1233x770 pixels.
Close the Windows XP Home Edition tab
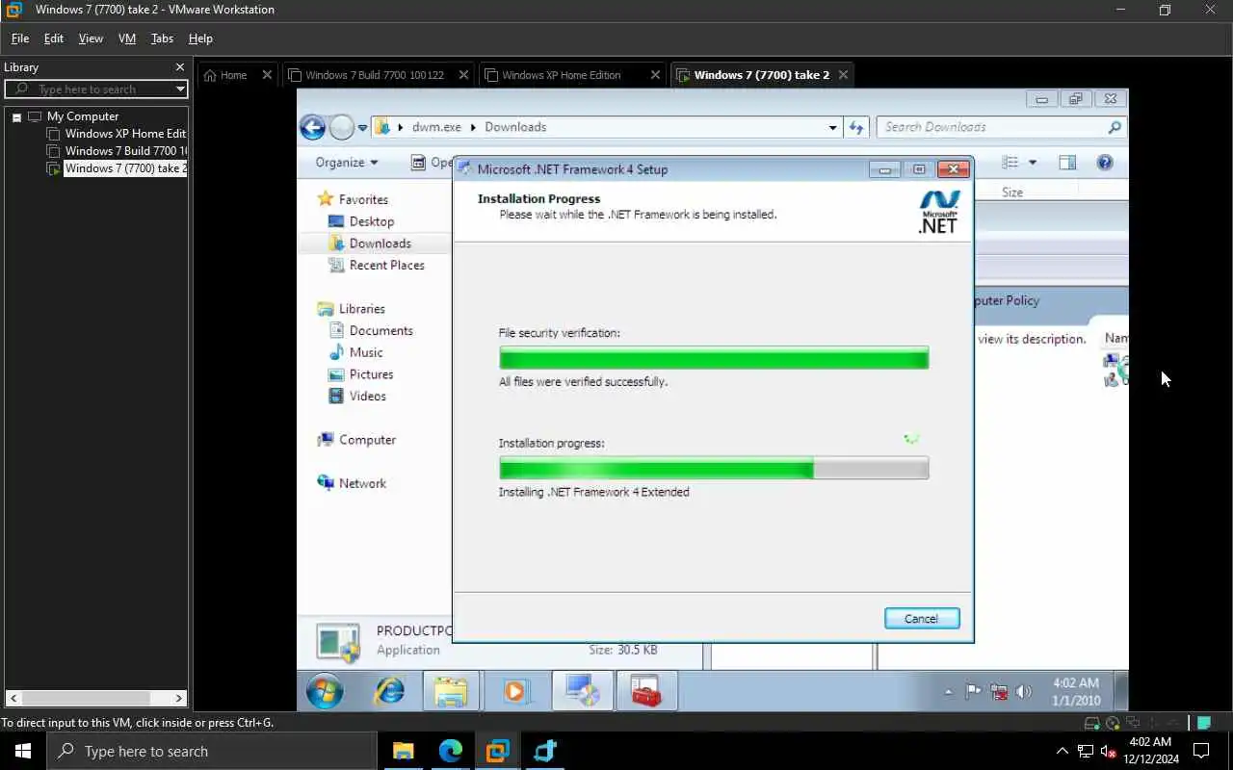tap(656, 75)
